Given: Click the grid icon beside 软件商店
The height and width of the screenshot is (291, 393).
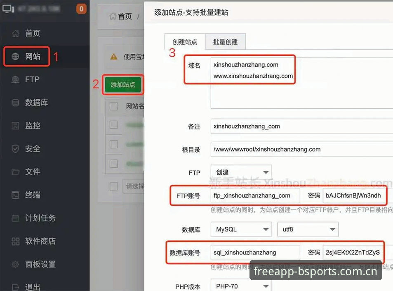Looking at the screenshot, I should [x=15, y=241].
